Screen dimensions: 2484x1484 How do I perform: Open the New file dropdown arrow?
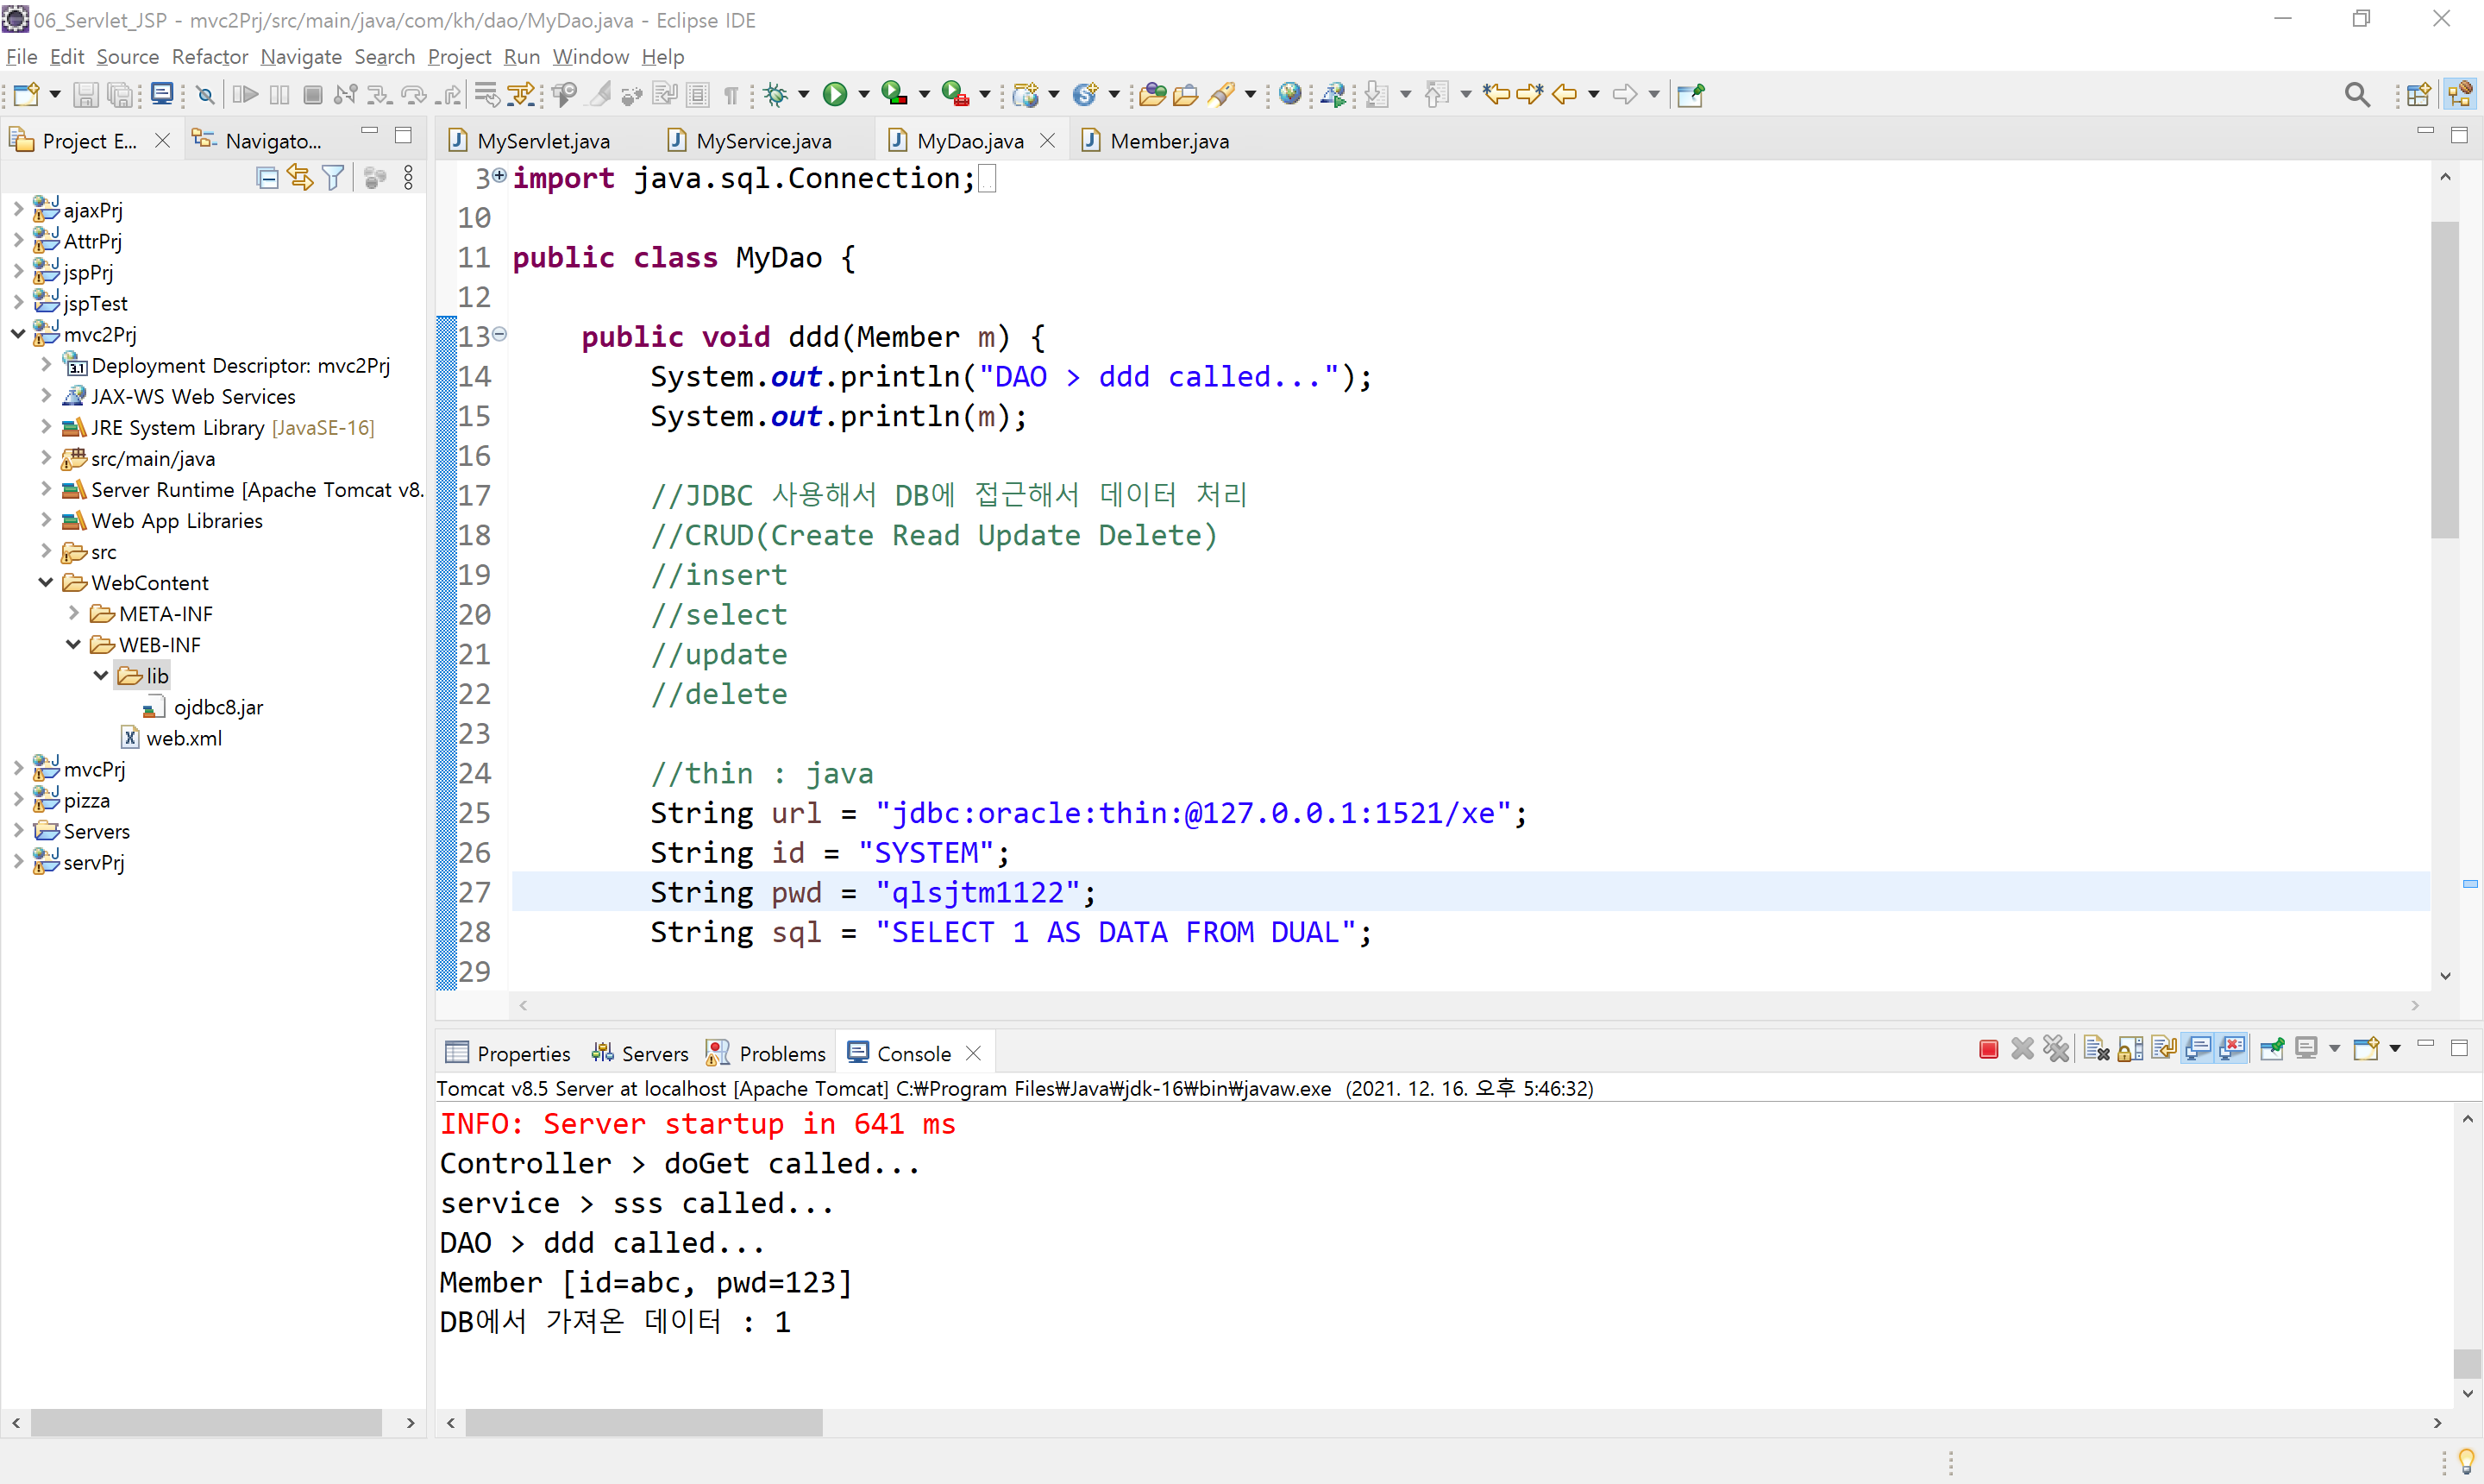click(x=55, y=94)
